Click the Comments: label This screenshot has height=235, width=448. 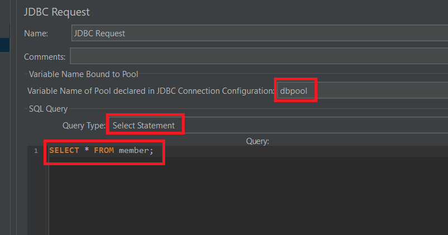45,57
